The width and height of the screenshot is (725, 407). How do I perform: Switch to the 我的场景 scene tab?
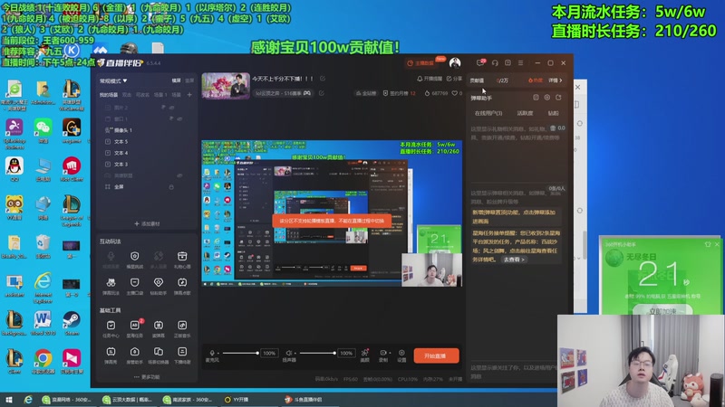pos(109,95)
